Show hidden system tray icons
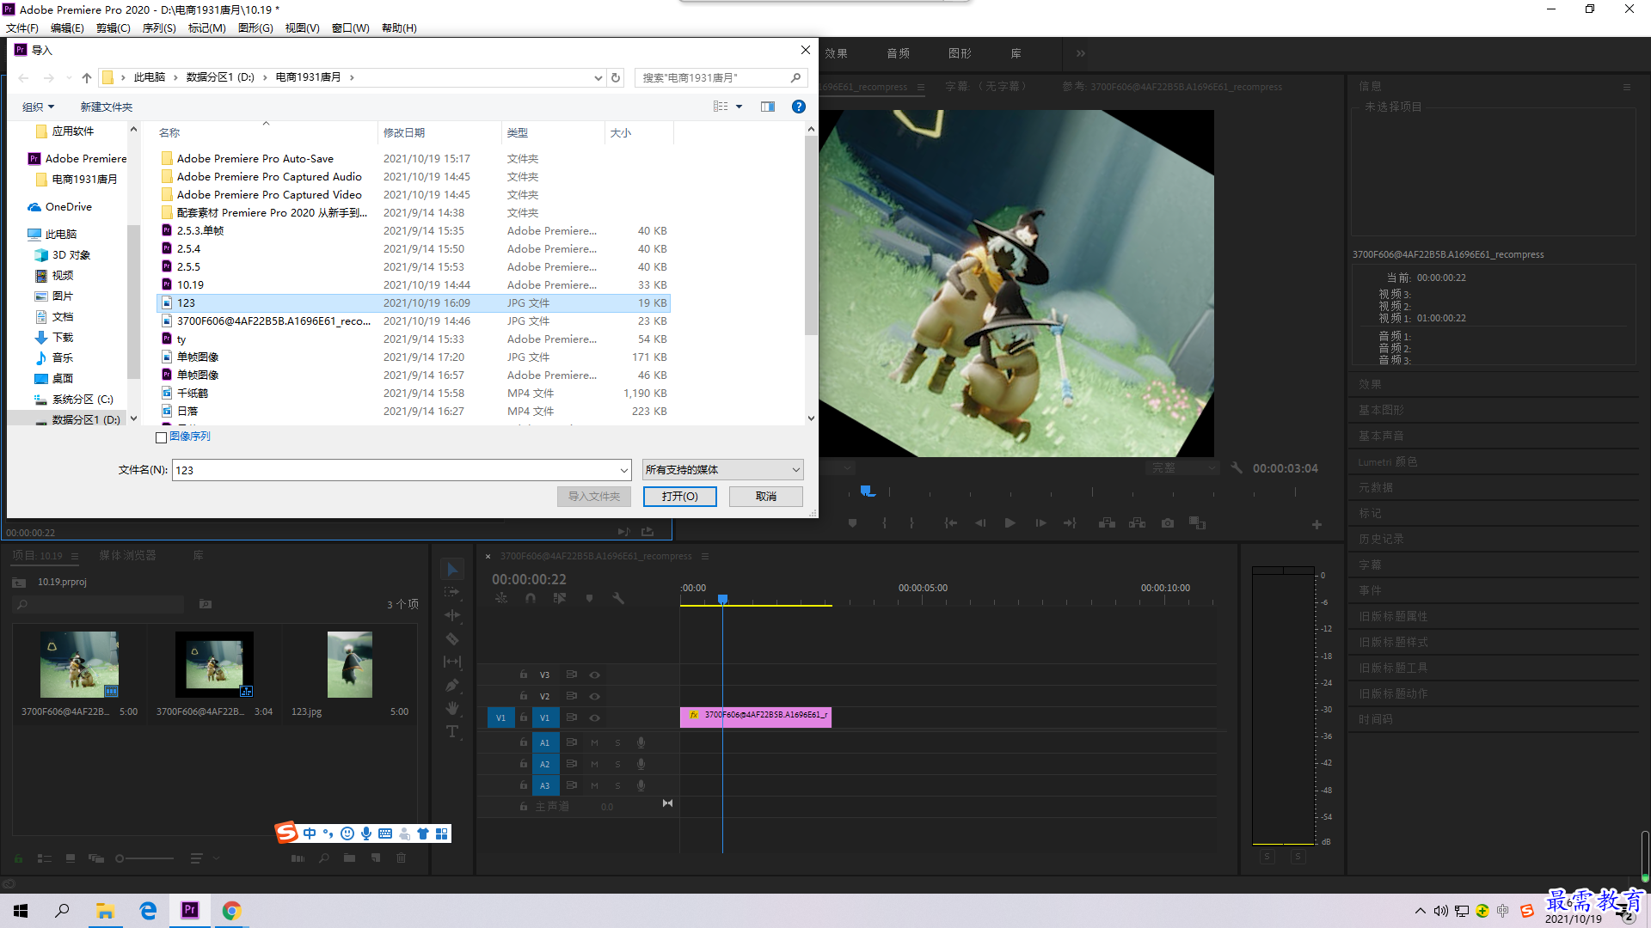The image size is (1651, 928). [1420, 911]
